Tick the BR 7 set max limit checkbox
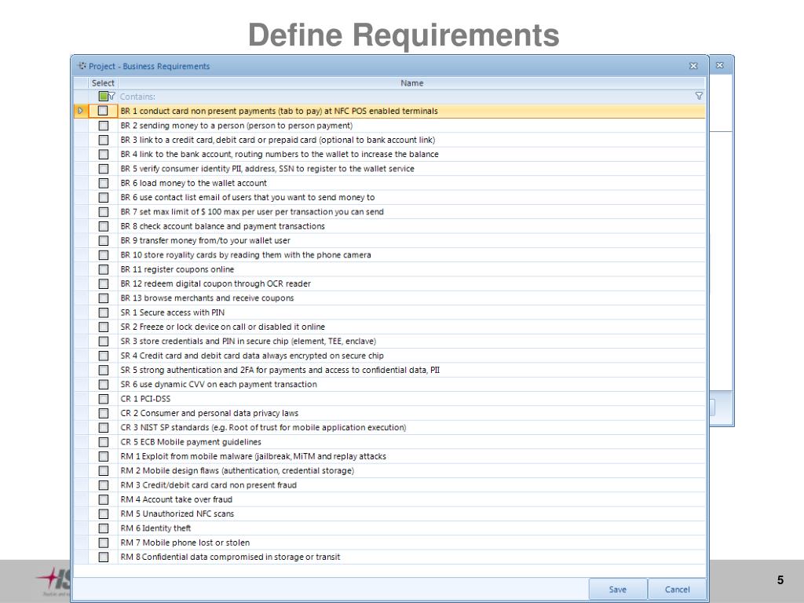 [104, 212]
